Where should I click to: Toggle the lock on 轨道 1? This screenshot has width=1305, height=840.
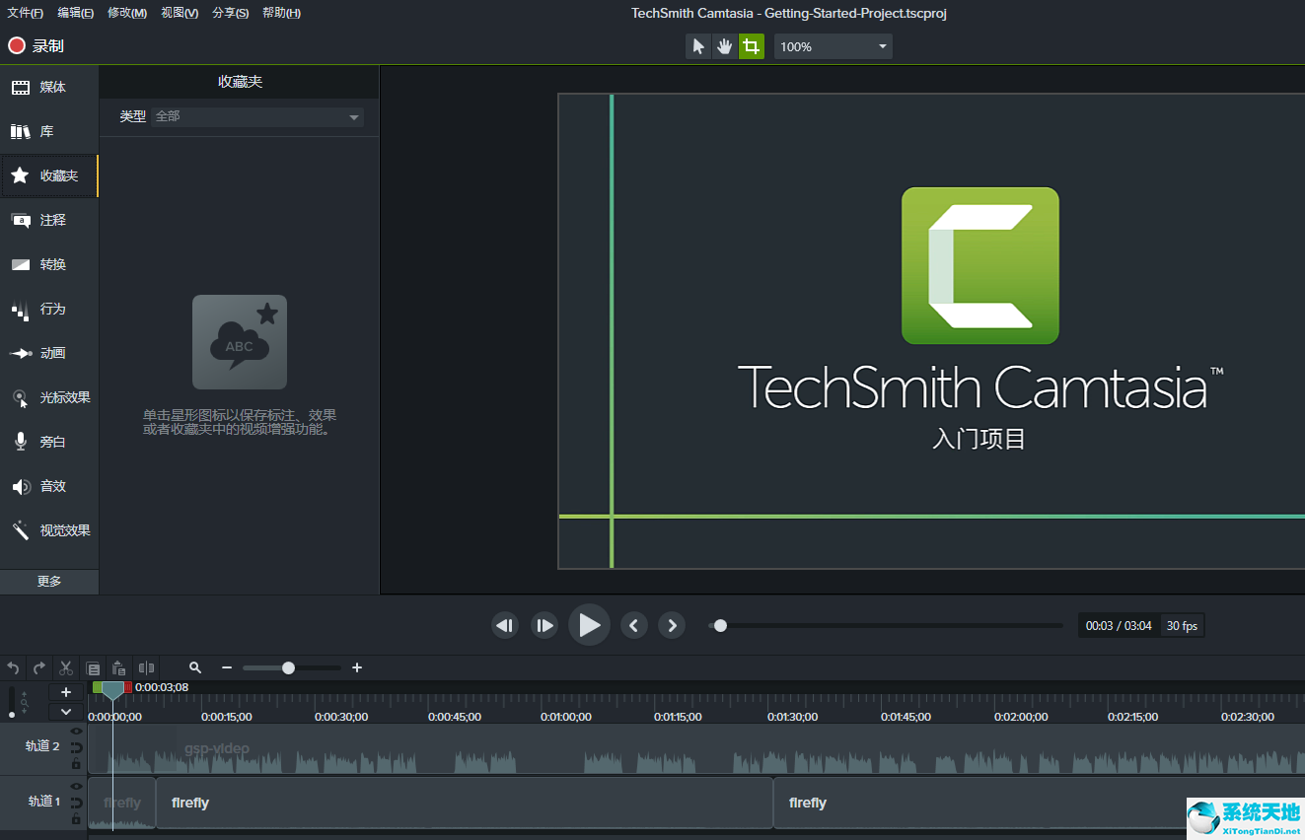pyautogui.click(x=76, y=818)
